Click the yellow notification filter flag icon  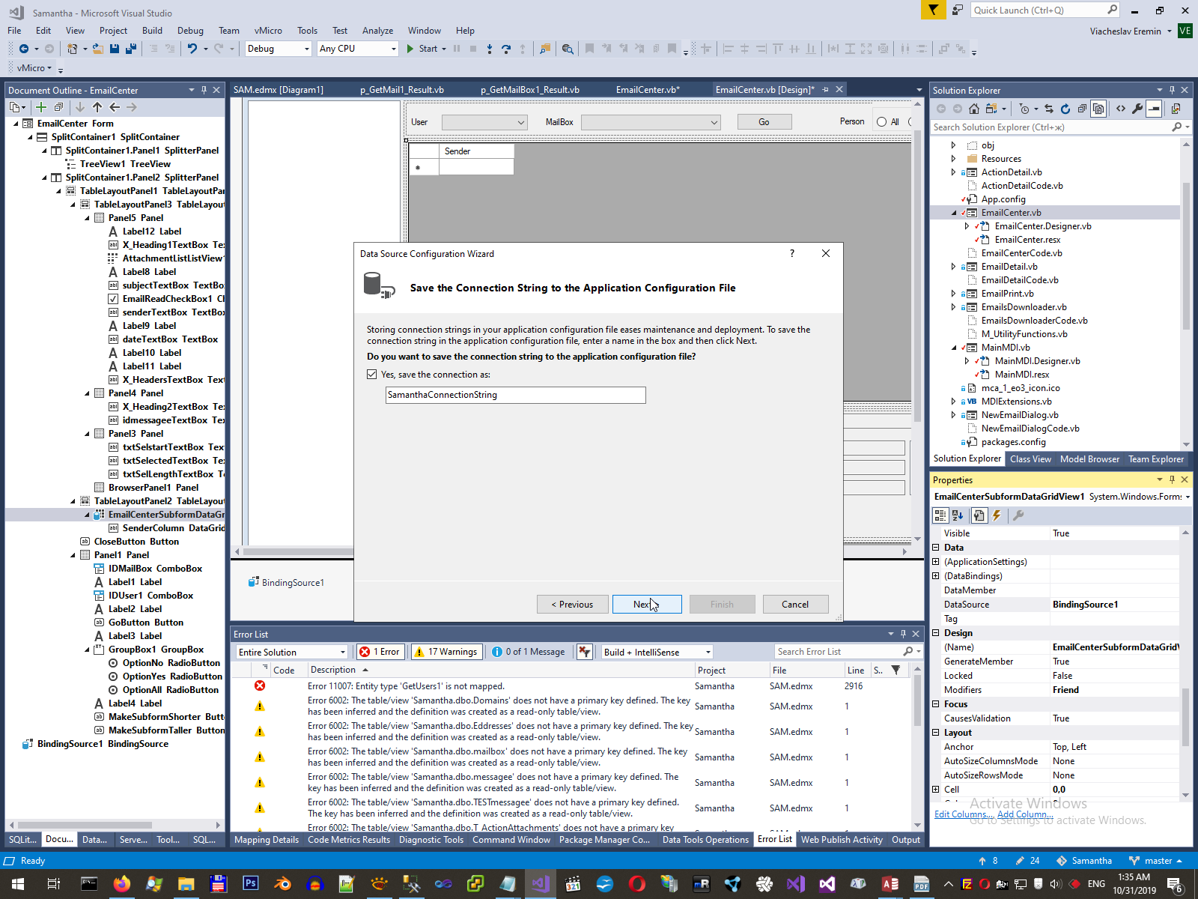coord(933,10)
